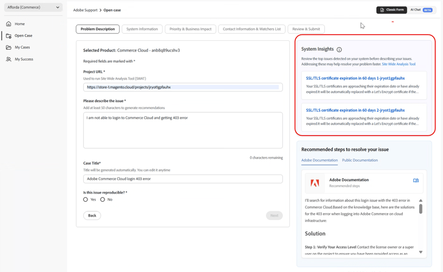Click 'Selected Product: Commerce Cloud' text

[x=131, y=51]
